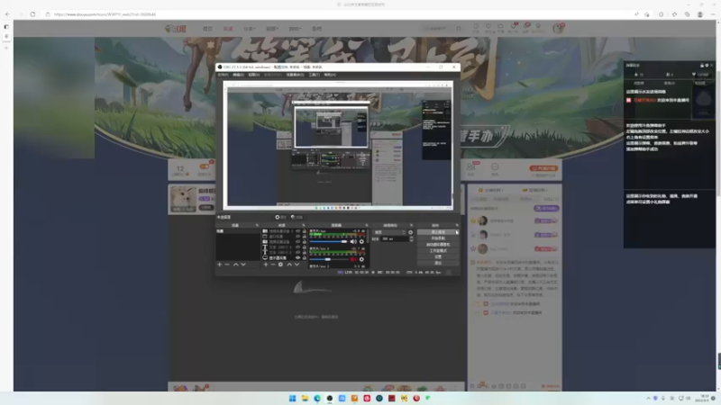This screenshot has width=721, height=405.
Task: Open user avatar in Douyu header
Action: pos(558,29)
